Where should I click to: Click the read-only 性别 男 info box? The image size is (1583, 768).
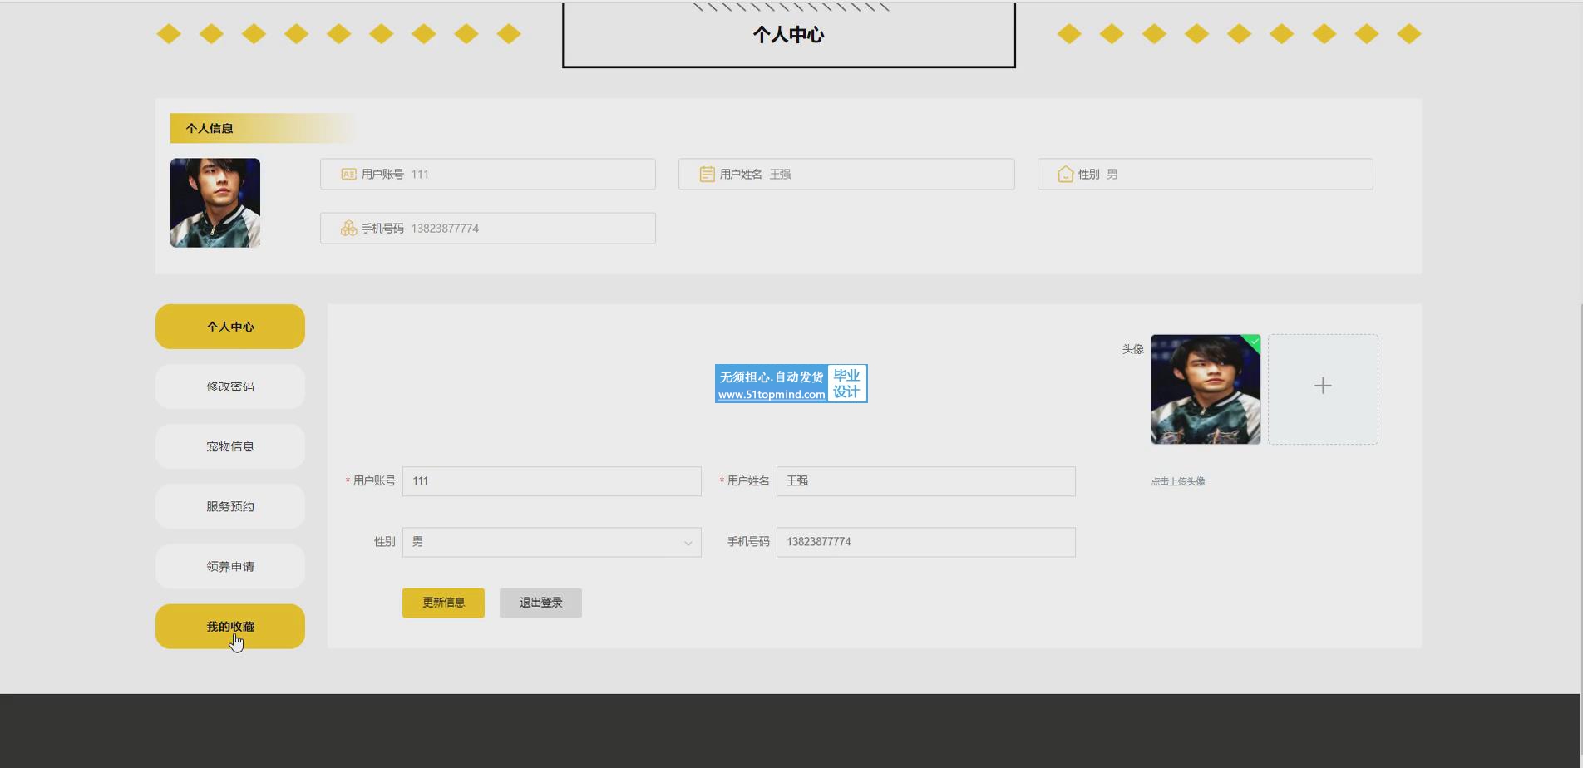point(1206,174)
